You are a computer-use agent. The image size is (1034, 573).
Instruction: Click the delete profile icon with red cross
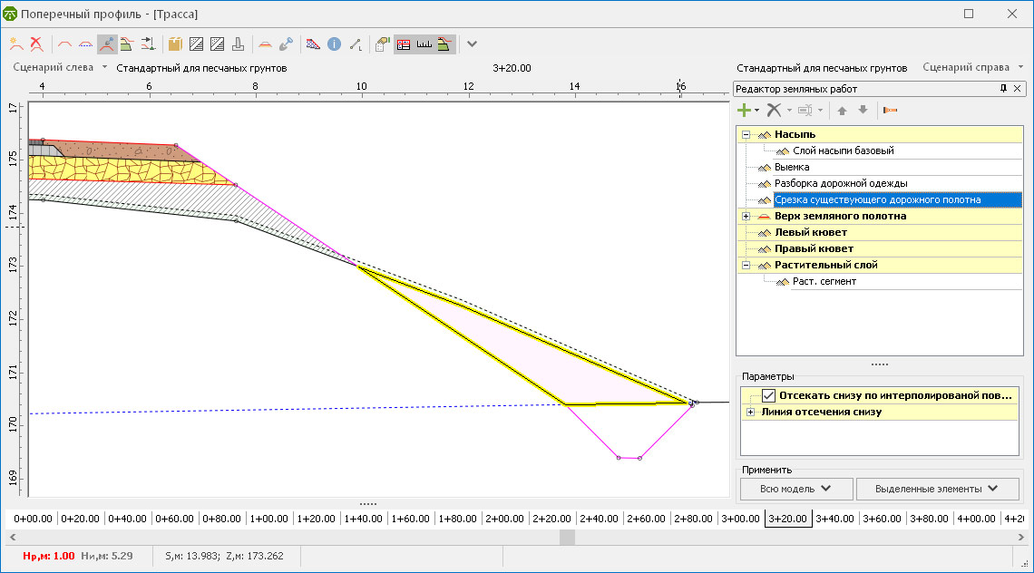pyautogui.click(x=37, y=44)
